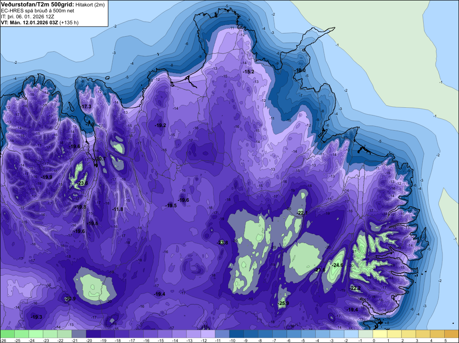Click the title 'Veðurstofan/T2m 500grid: Hitakort (2m)'

[53, 5]
